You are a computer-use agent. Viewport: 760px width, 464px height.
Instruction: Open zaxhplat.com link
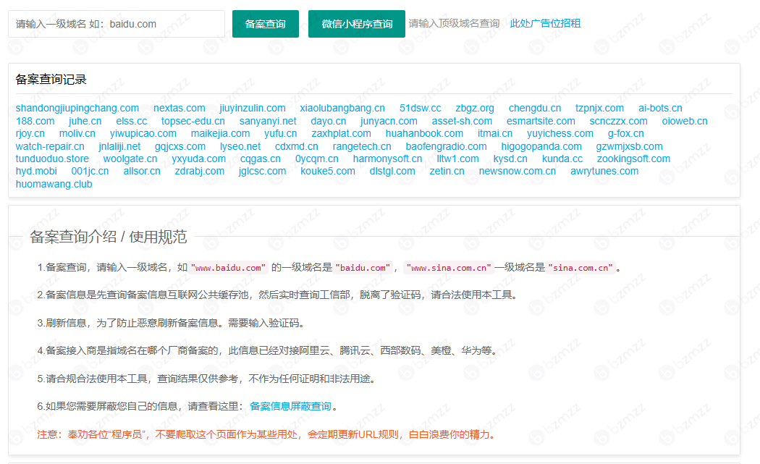[341, 133]
